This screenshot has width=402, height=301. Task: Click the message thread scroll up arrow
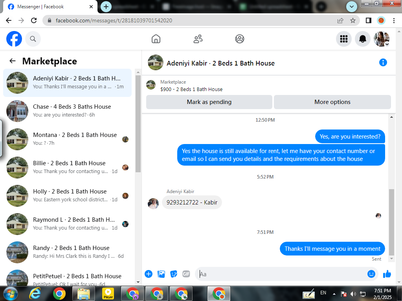391,117
